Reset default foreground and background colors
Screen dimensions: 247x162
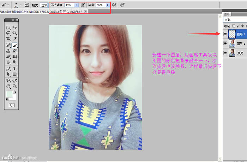[x=7, y=99]
